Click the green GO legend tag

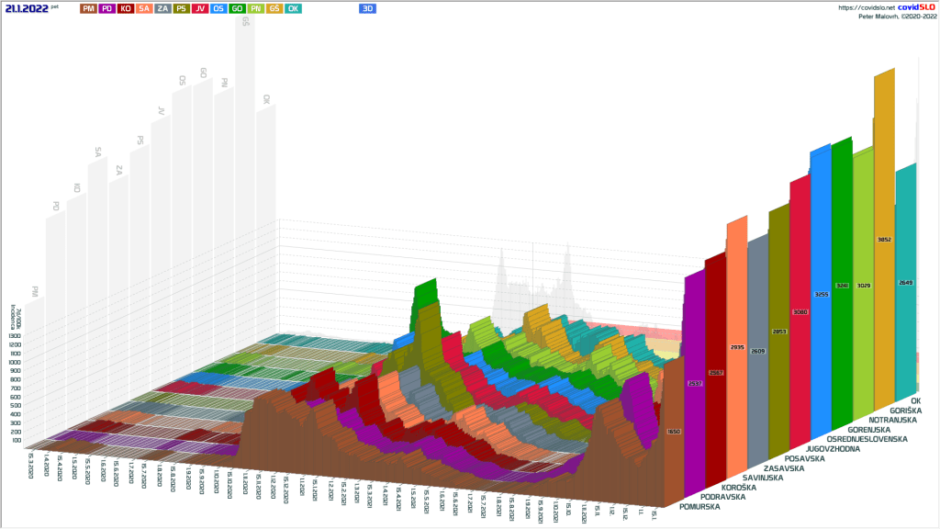point(237,8)
